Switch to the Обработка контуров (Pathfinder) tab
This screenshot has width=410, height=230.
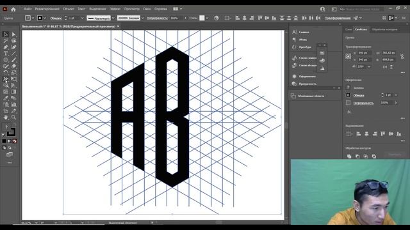click(x=384, y=29)
